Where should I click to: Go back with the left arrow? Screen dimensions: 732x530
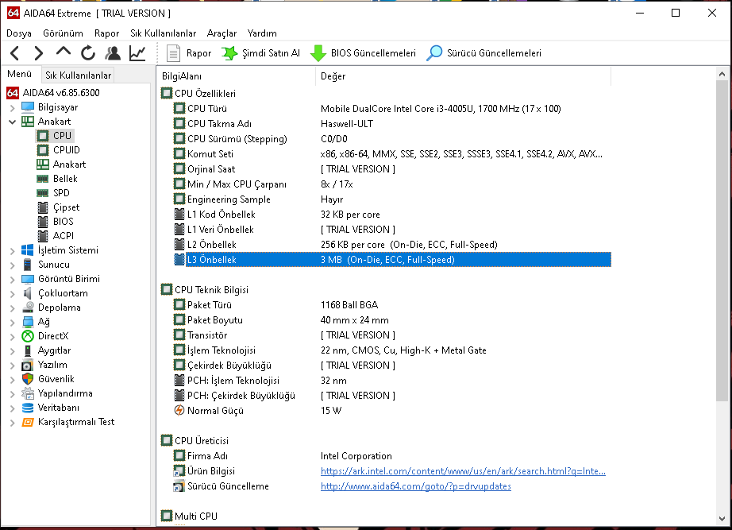click(x=15, y=53)
